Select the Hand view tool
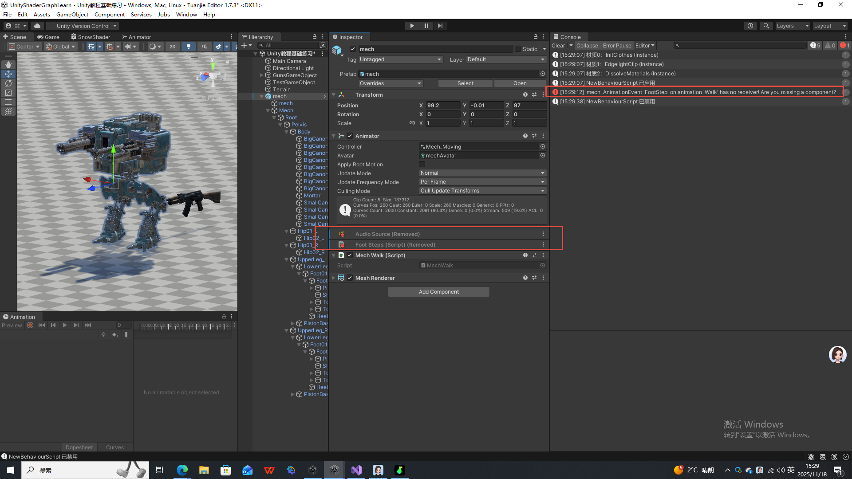The height and width of the screenshot is (479, 852). [8, 65]
